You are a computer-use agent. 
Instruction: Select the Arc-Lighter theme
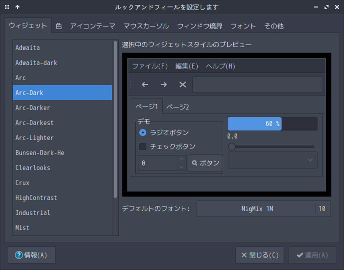click(62, 137)
